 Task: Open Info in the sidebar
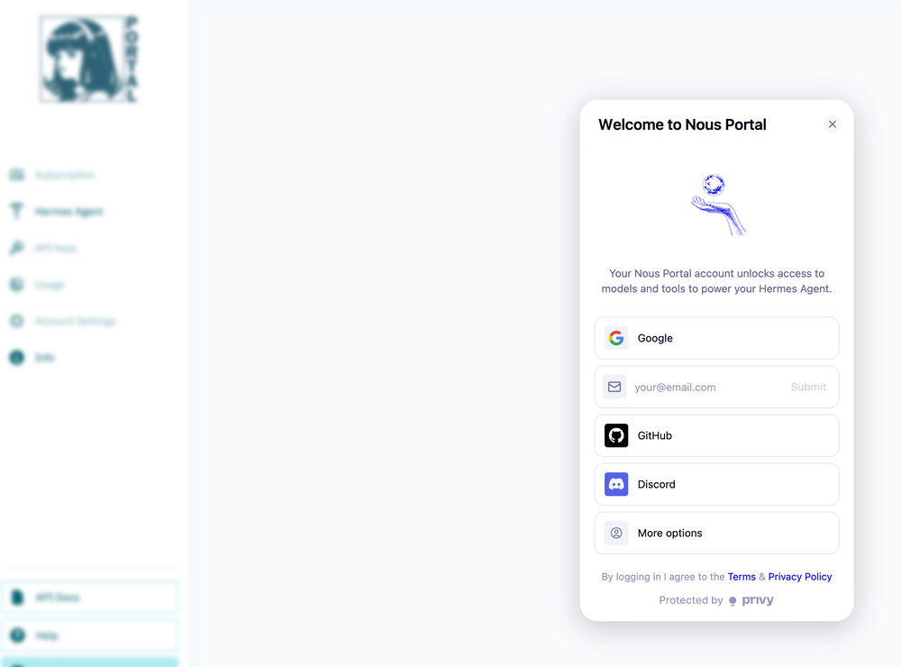tap(44, 358)
